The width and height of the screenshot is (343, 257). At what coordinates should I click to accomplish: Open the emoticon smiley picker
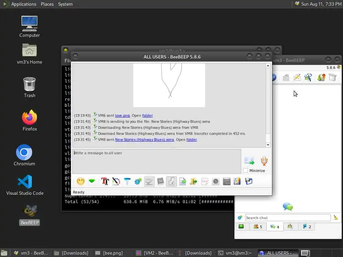click(80, 181)
